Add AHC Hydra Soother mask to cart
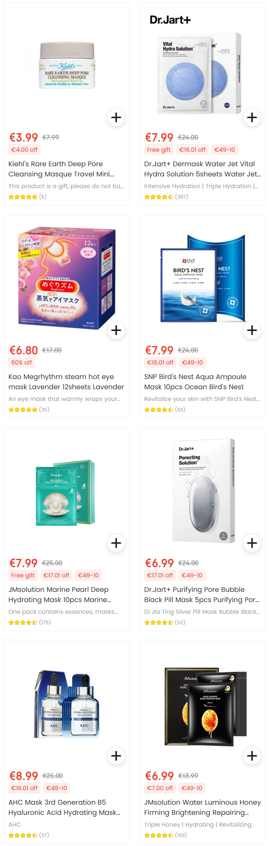 click(x=116, y=756)
